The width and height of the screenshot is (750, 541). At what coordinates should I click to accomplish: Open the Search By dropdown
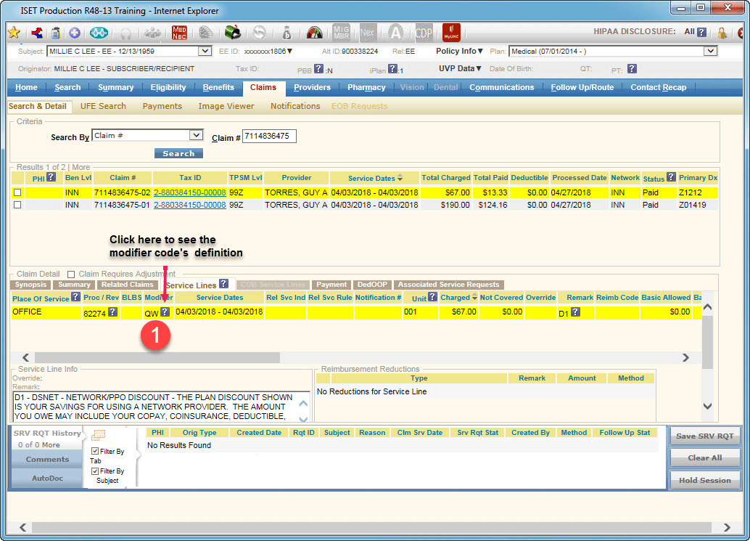196,136
